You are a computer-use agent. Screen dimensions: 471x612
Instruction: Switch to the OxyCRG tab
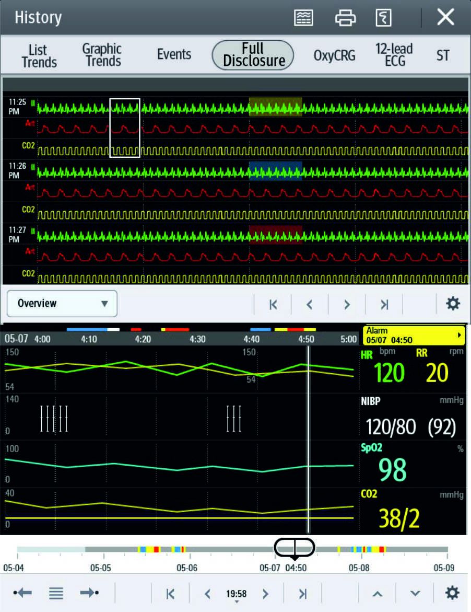(334, 55)
